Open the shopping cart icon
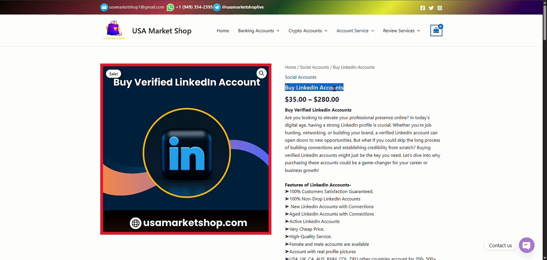Screen dimensions: 547x260 [436, 31]
